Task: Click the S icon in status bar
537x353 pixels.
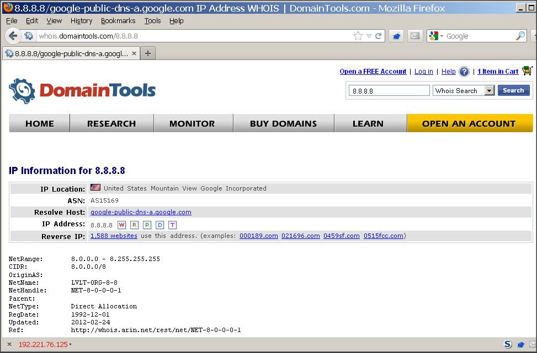Action: pos(508,344)
